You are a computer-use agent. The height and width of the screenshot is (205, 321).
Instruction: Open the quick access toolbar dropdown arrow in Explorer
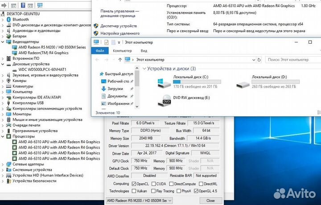click(x=119, y=42)
